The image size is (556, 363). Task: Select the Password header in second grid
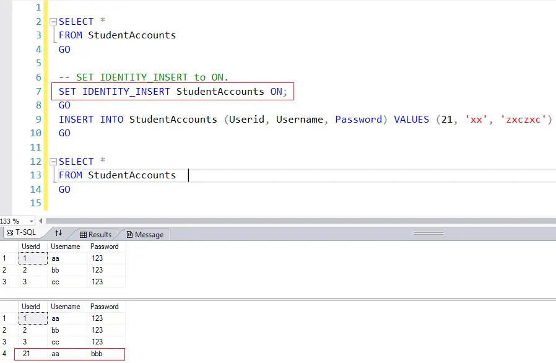tap(105, 307)
